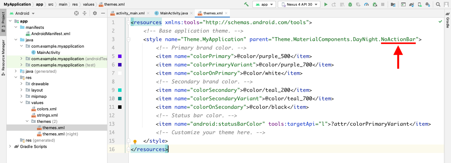Screen dimensions: 451x163
Task: Click the NoActionBar text on line 3
Action: tap(398, 39)
